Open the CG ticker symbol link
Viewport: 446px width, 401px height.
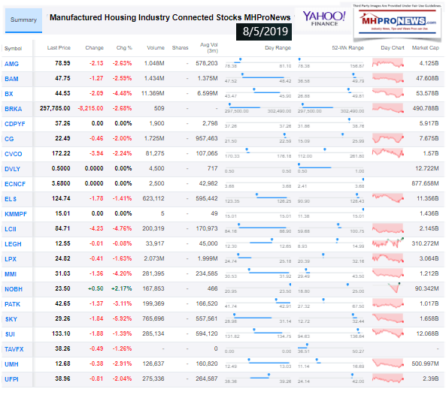9,139
